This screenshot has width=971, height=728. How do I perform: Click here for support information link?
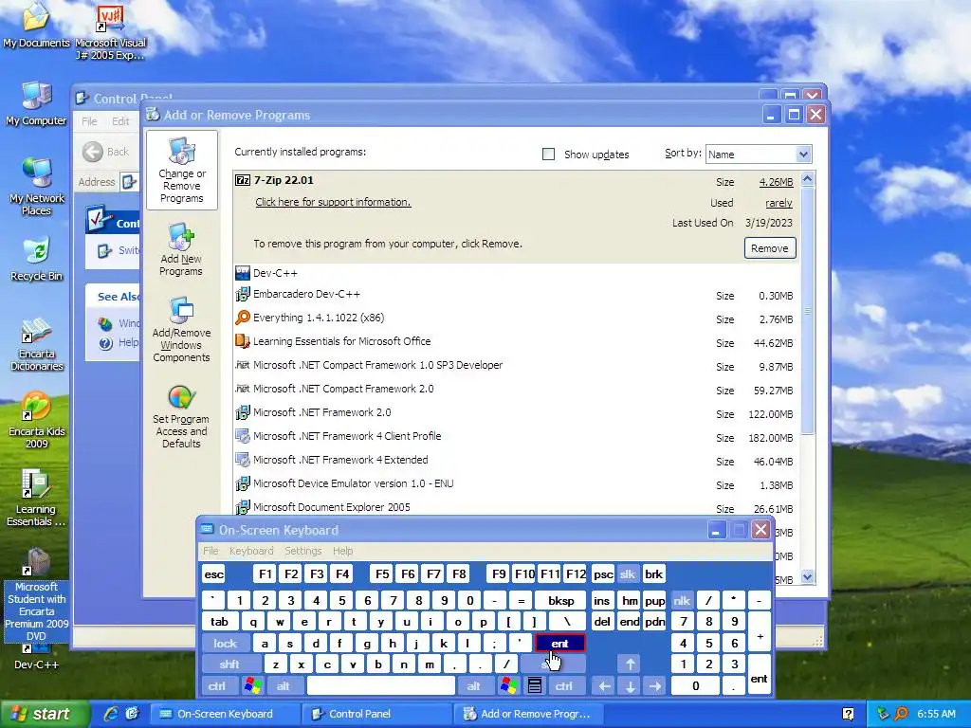point(333,202)
